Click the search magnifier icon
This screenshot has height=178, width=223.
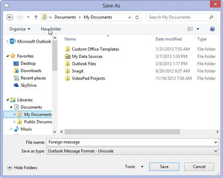(211, 17)
